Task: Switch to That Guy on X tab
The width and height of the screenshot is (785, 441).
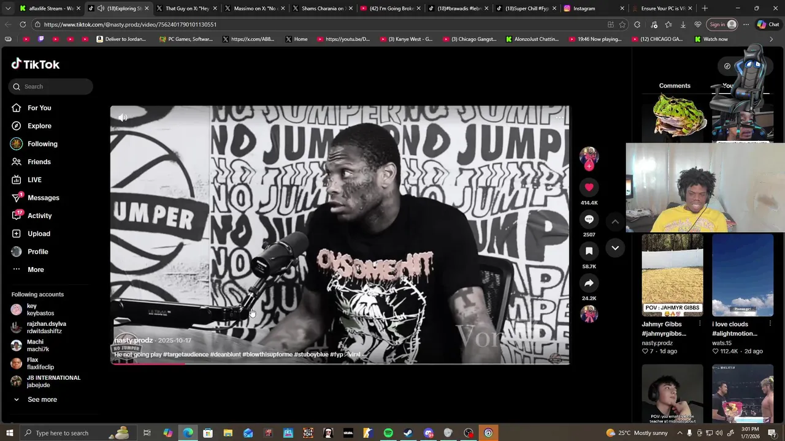Action: [x=186, y=9]
